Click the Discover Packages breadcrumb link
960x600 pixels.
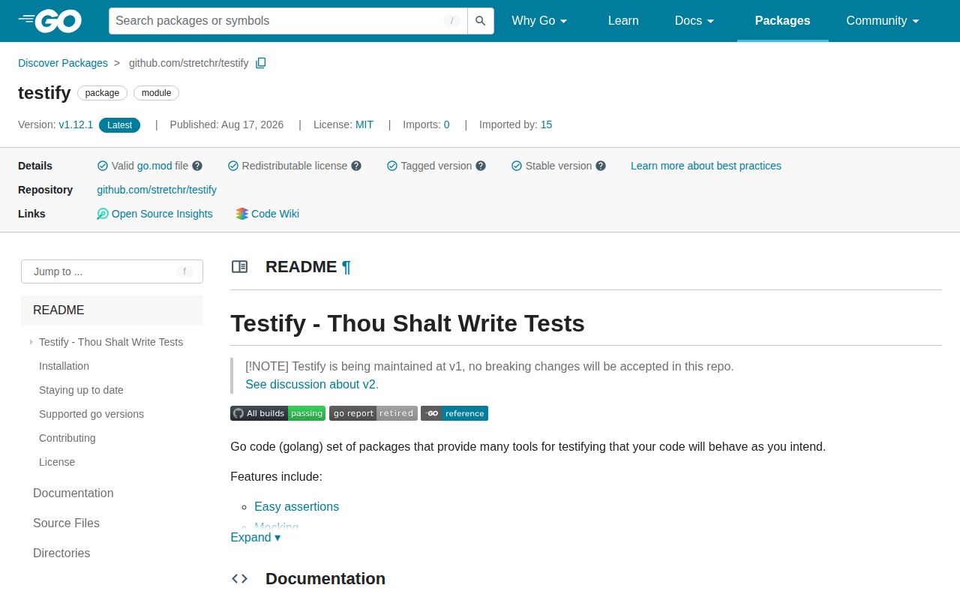[63, 63]
